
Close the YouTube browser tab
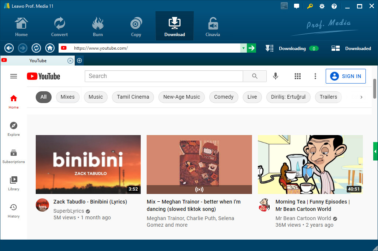coord(70,61)
